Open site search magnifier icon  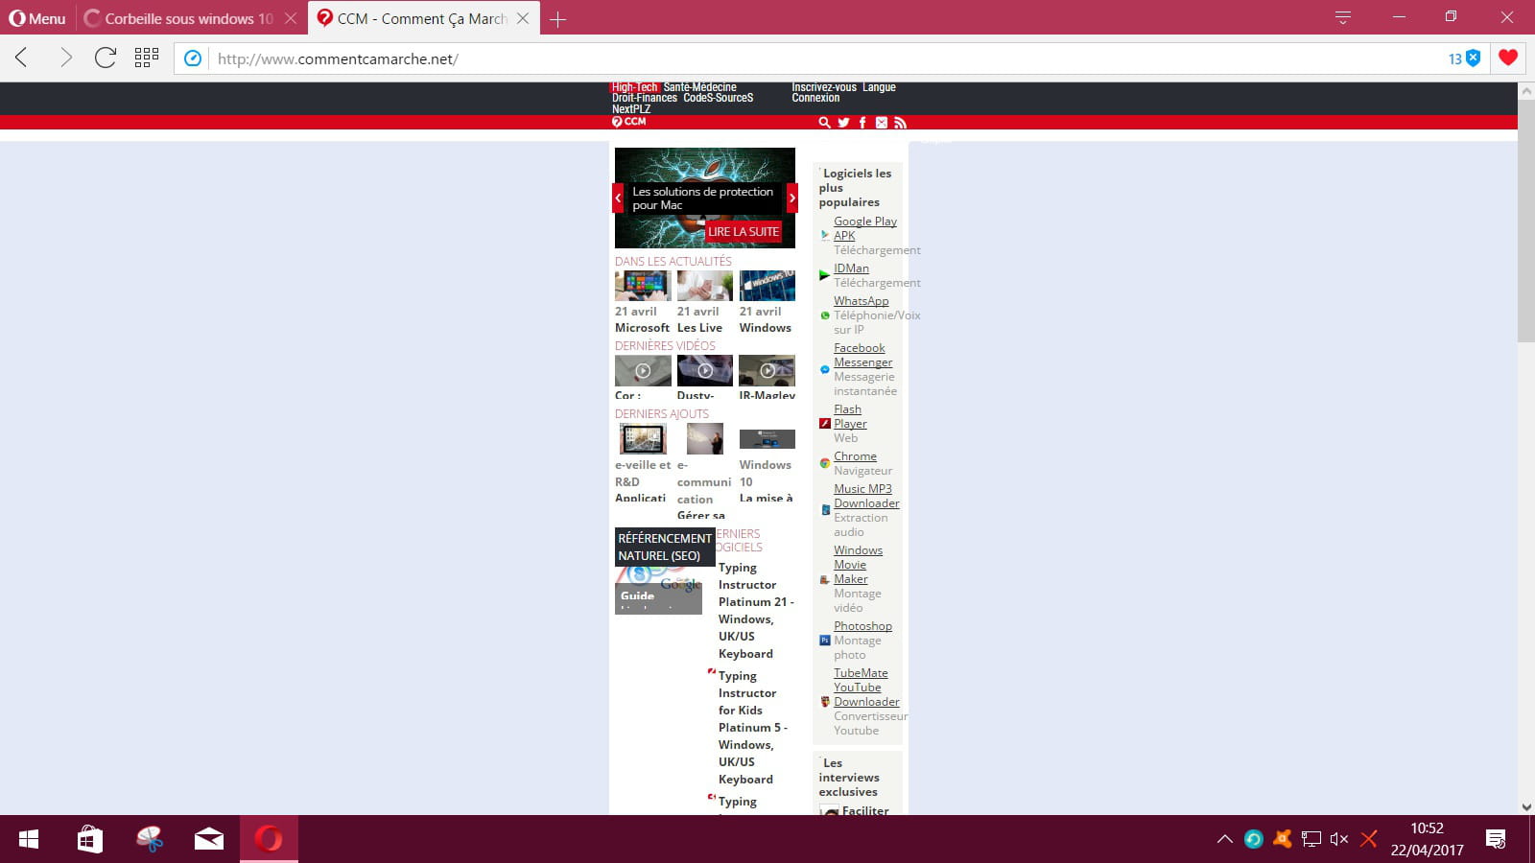pos(824,123)
